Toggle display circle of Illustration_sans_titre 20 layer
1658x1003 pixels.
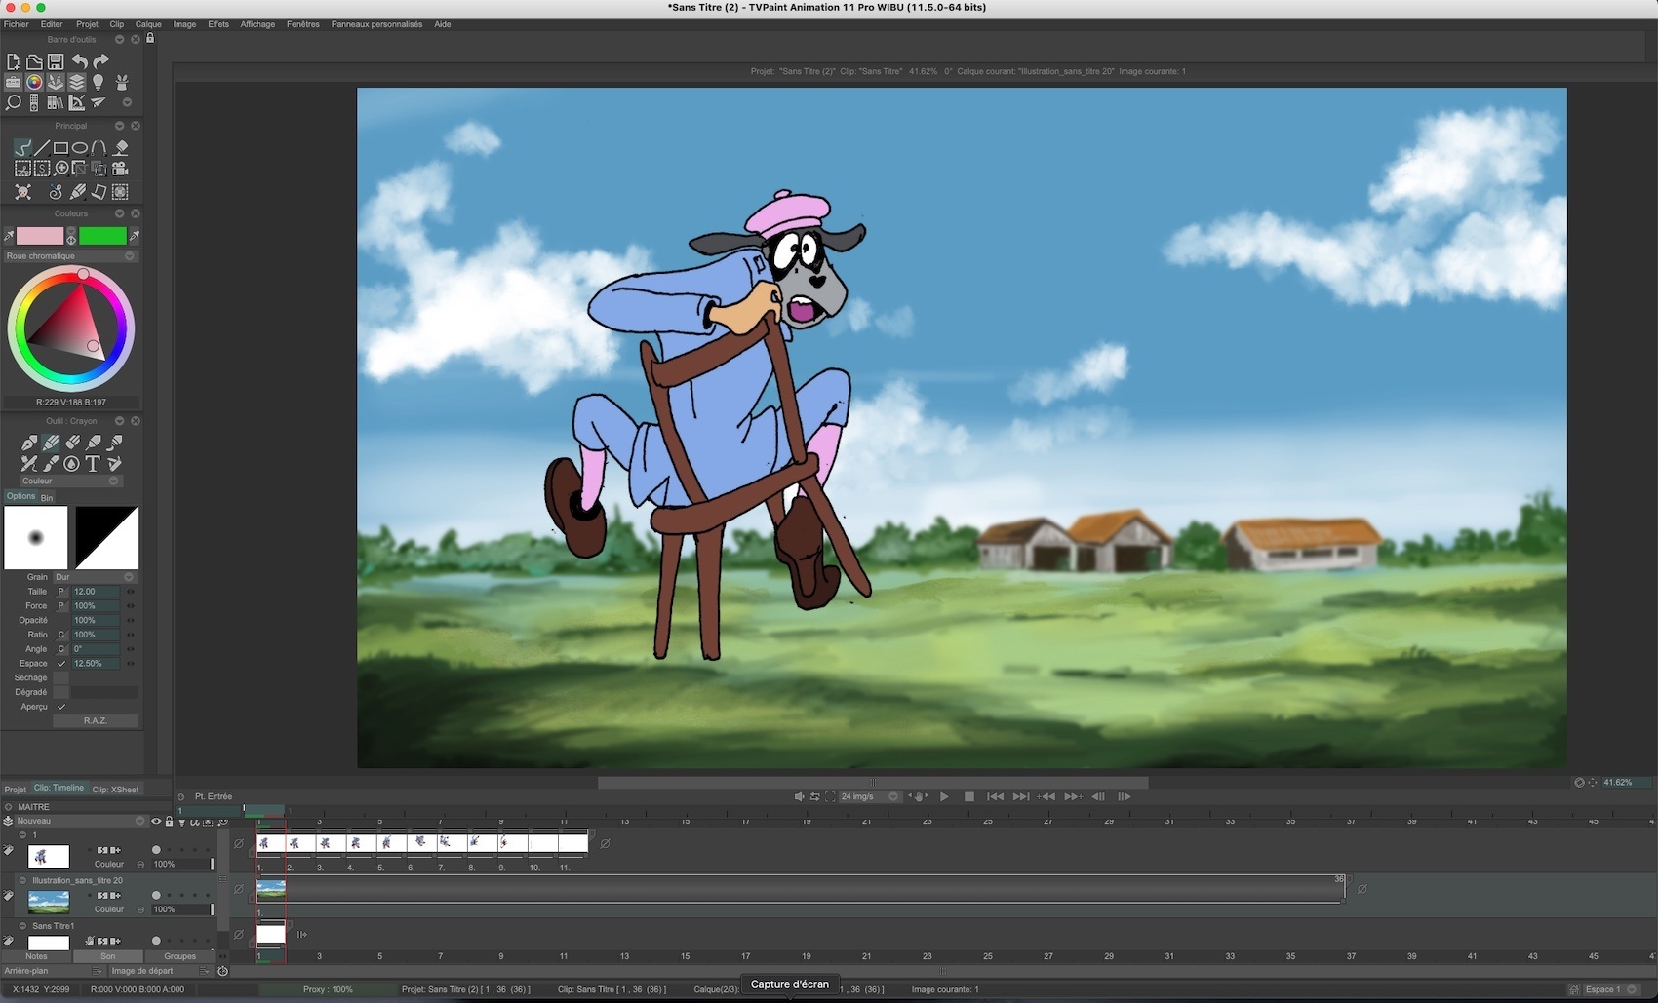pos(156,895)
